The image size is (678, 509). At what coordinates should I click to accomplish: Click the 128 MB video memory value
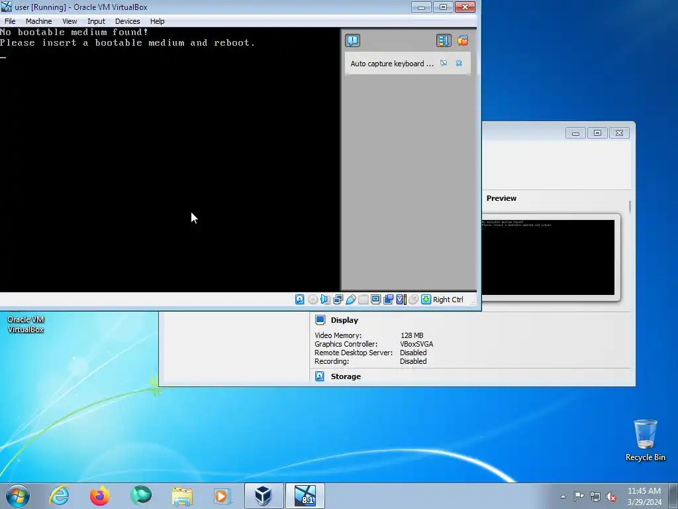click(412, 335)
